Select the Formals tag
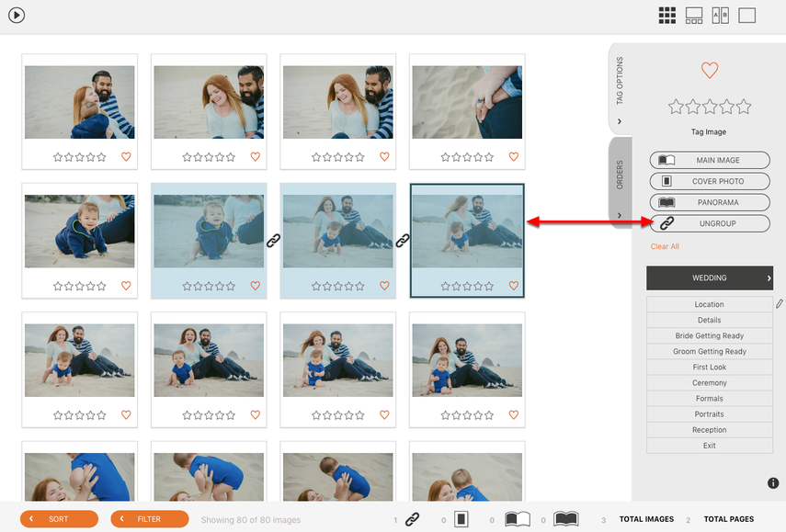Viewport: 786px width, 532px height. (710, 398)
